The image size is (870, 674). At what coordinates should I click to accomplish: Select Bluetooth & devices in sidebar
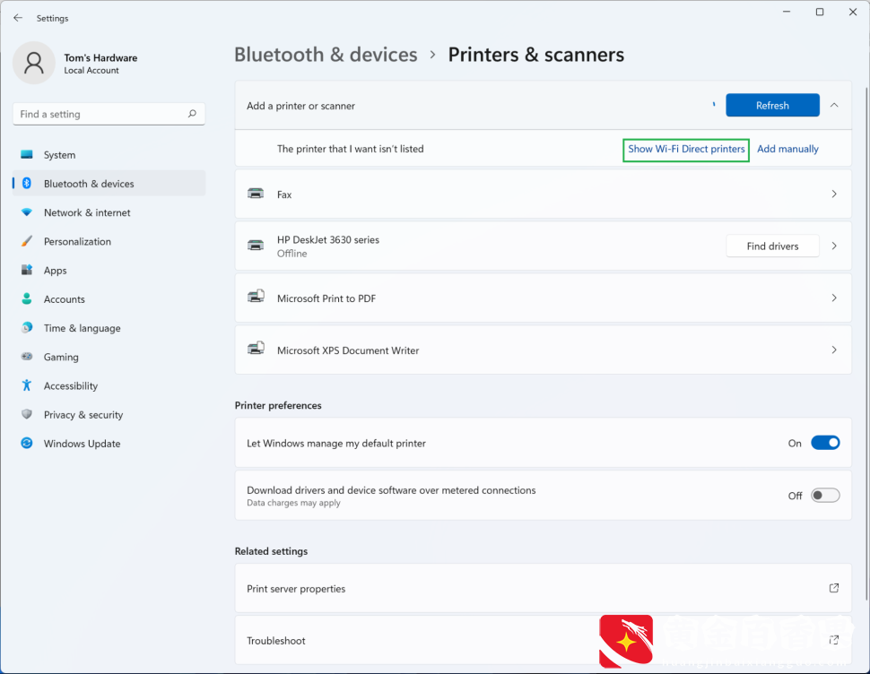tap(109, 184)
